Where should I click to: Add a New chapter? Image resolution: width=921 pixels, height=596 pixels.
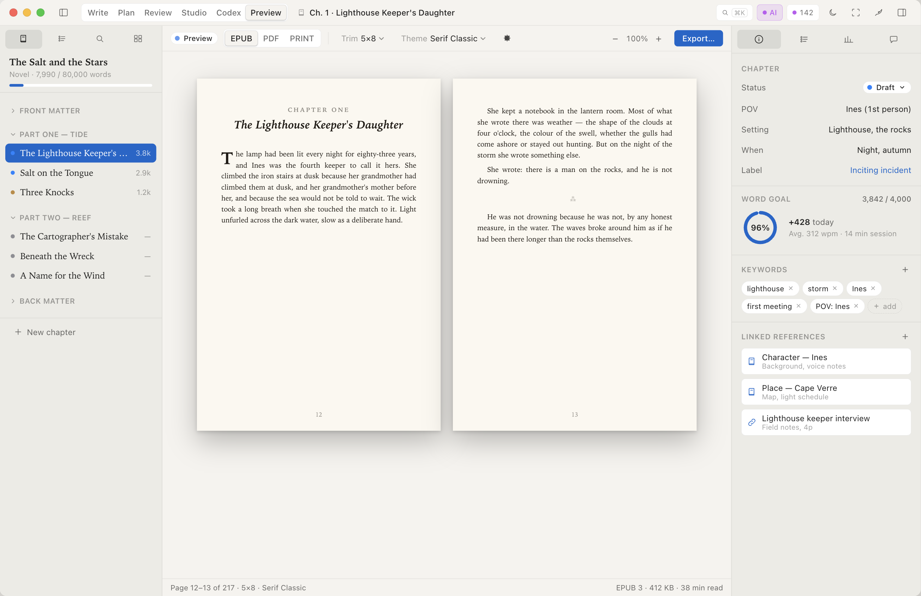tap(45, 332)
